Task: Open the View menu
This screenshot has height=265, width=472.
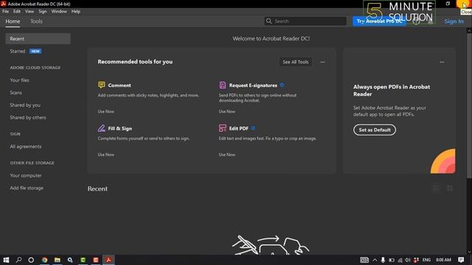Action: pyautogui.click(x=29, y=12)
